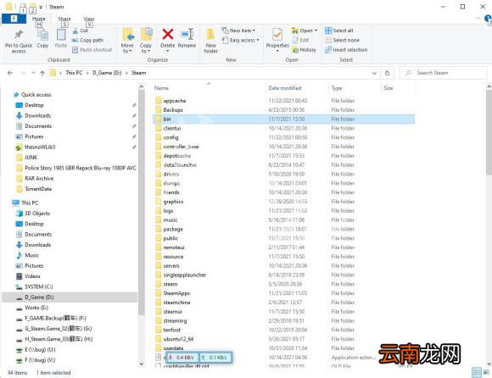
Task: Click the Copy path icon
Action: 75,40
